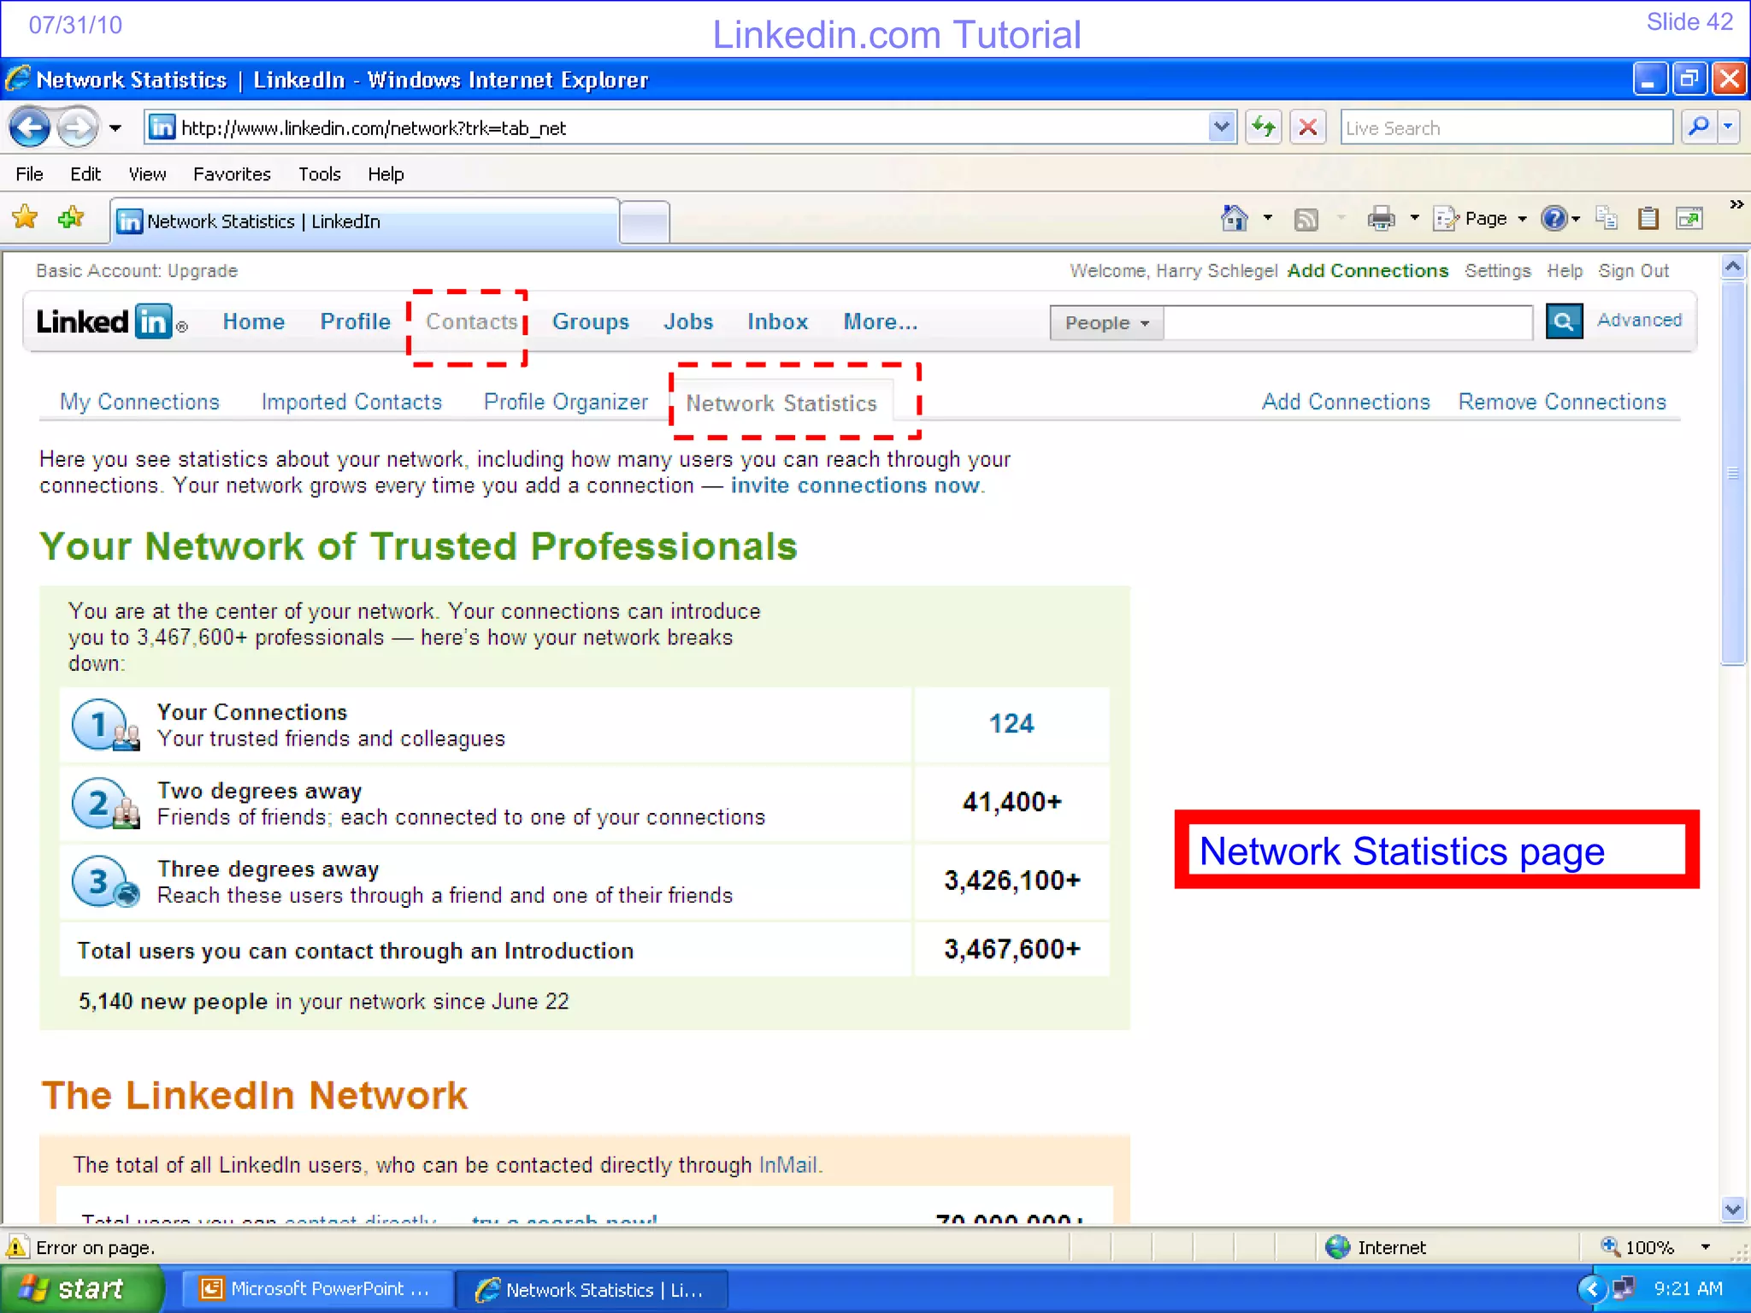The height and width of the screenshot is (1313, 1751).
Task: Switch to the My Connections sub-tab
Action: click(x=139, y=402)
